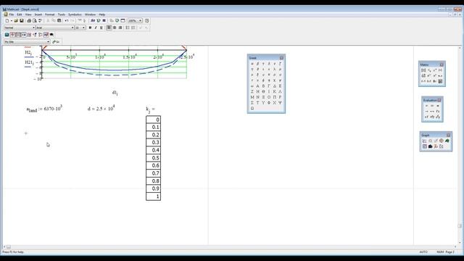Viewport: 464px width, 261px height.
Task: Click the Print icon
Action: coord(29,21)
